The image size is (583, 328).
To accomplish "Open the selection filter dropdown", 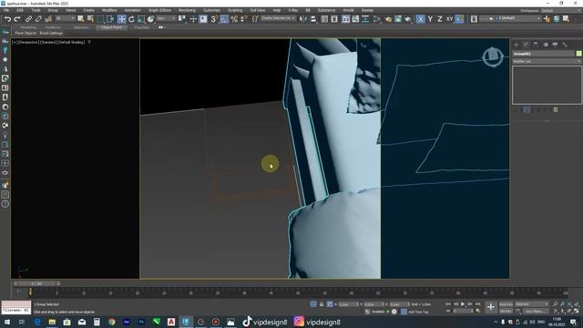I will [65, 18].
